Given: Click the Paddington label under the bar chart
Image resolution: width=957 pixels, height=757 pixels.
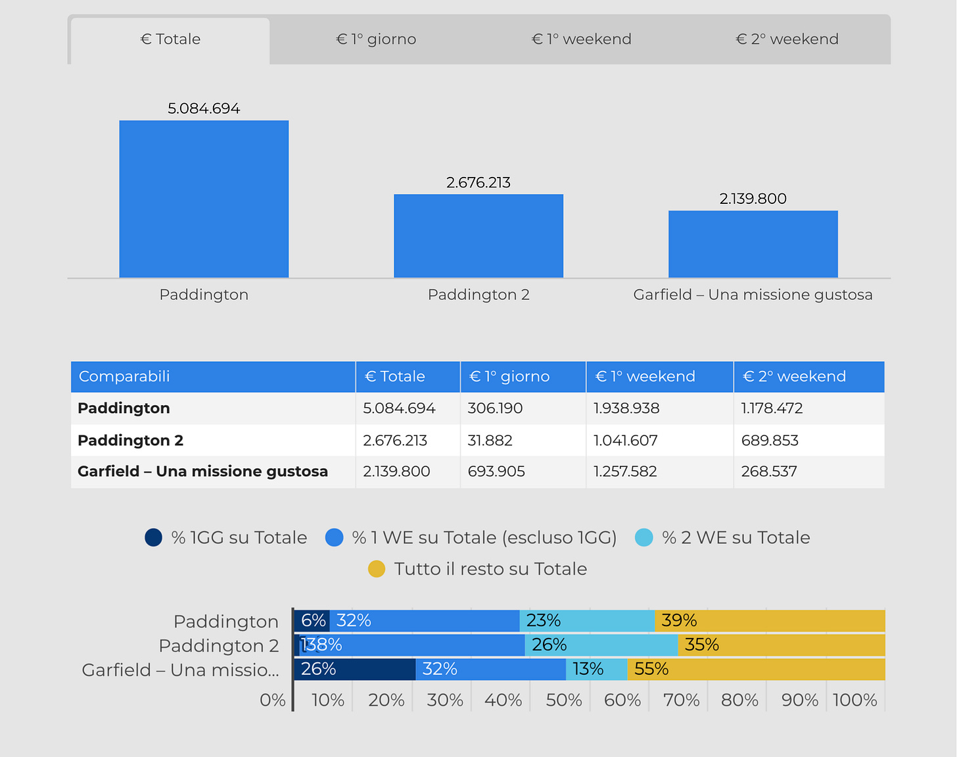Looking at the screenshot, I should (x=204, y=295).
